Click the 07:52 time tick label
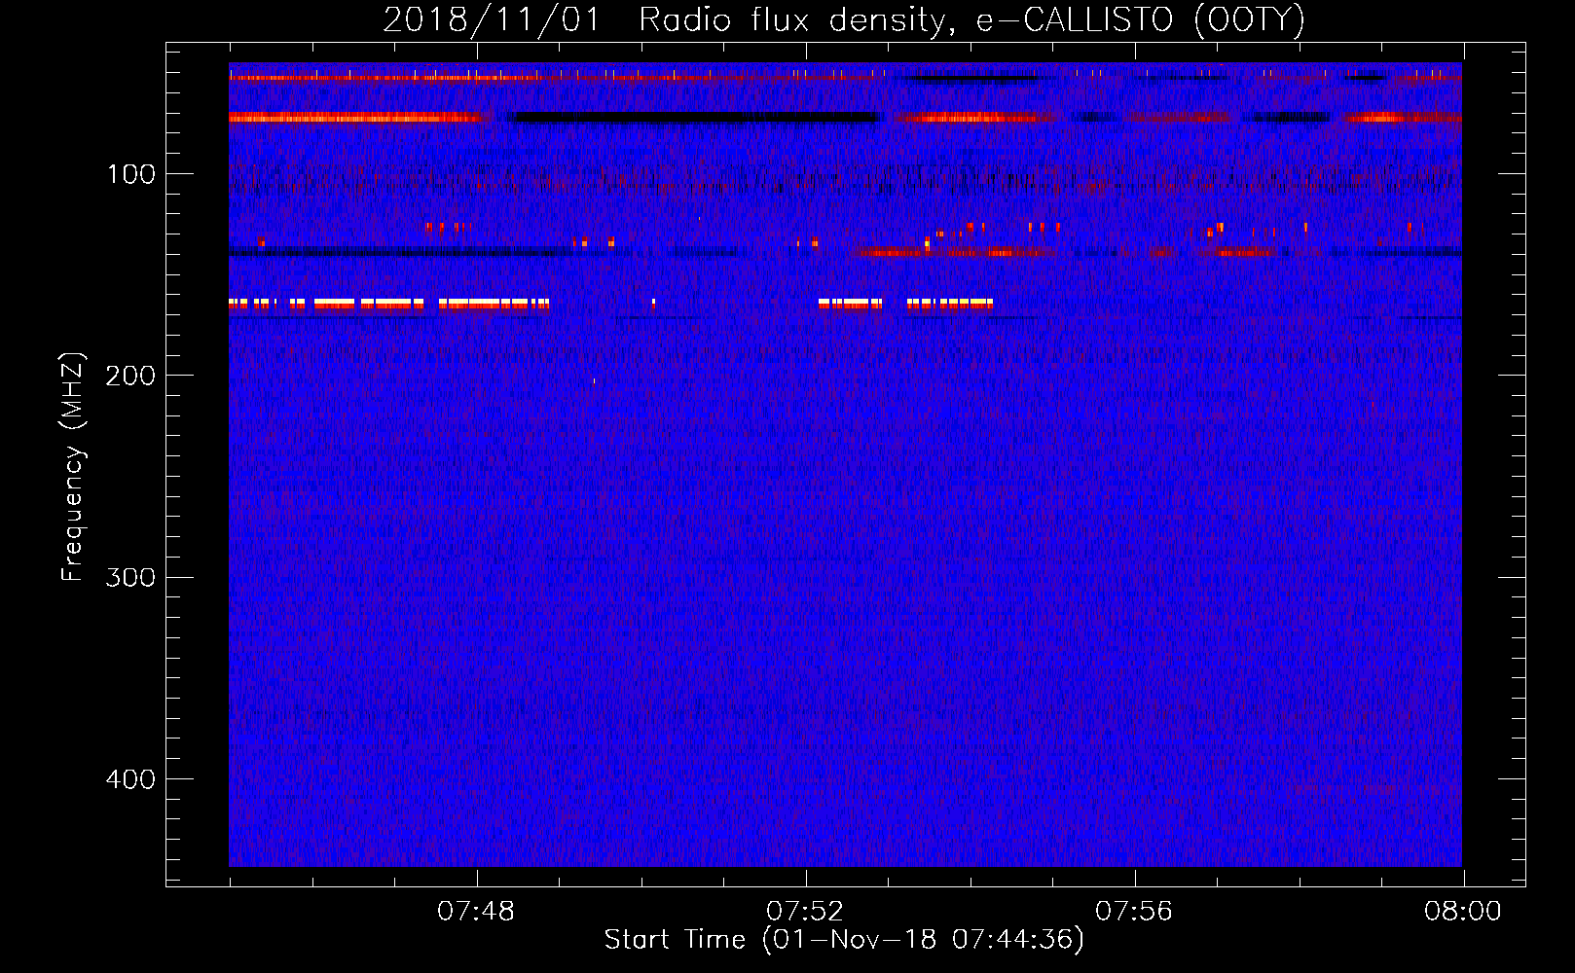 [805, 912]
